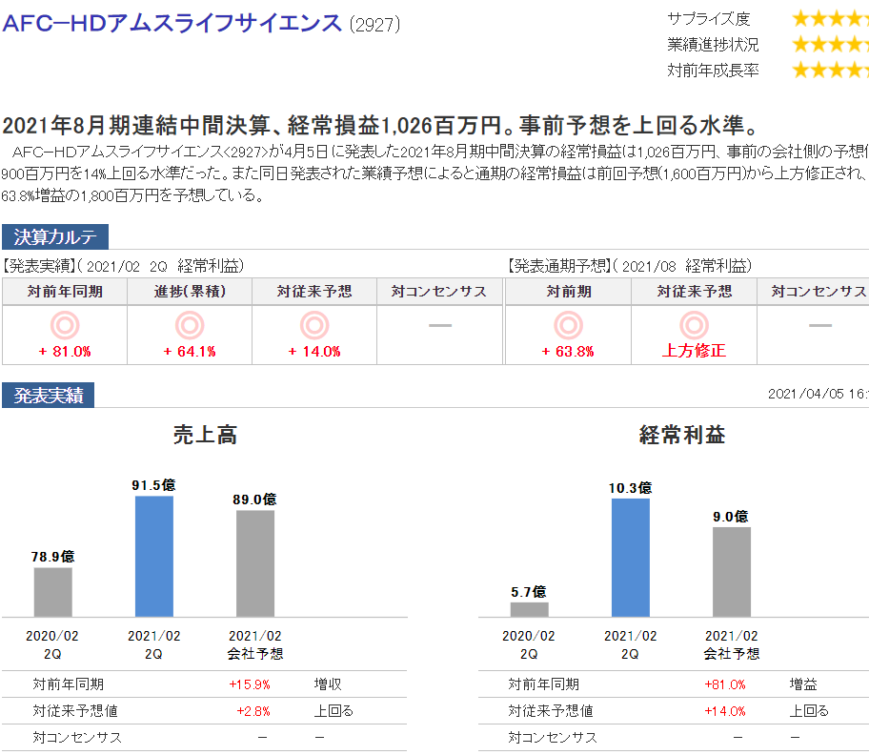
Task: Click 業績進捗状況 label
Action: pyautogui.click(x=713, y=45)
